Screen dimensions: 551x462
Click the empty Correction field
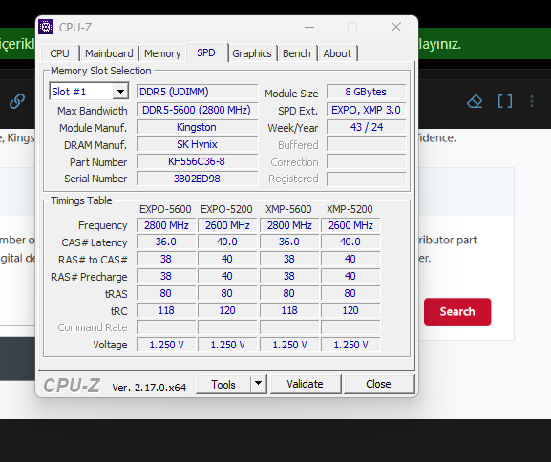(366, 161)
